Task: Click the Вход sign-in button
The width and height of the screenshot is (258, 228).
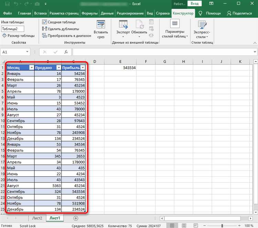Action: coord(194,3)
